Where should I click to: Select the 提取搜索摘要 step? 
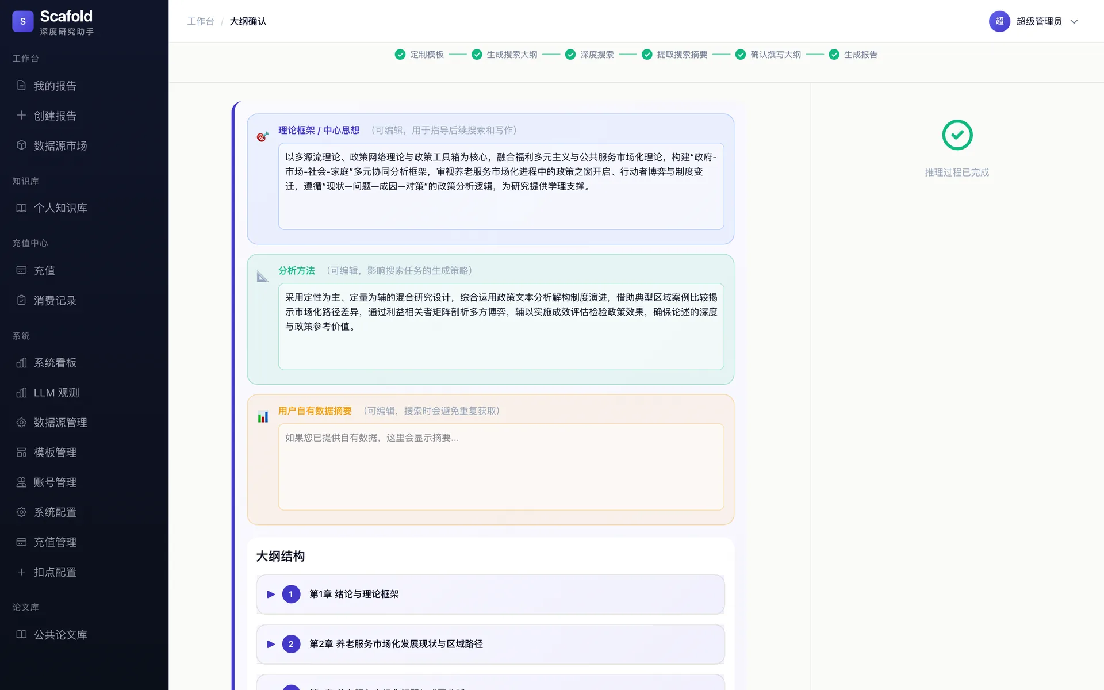pos(674,55)
